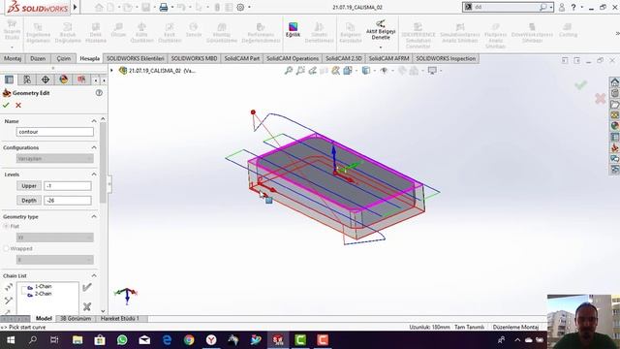This screenshot has width=620, height=349.
Task: Cancel Geometry Edit with red X
Action: [18, 106]
